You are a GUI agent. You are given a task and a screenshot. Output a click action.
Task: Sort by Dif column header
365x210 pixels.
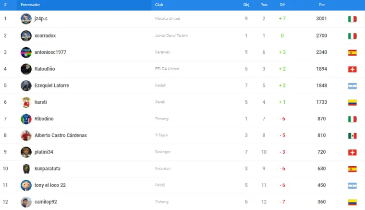[282, 5]
